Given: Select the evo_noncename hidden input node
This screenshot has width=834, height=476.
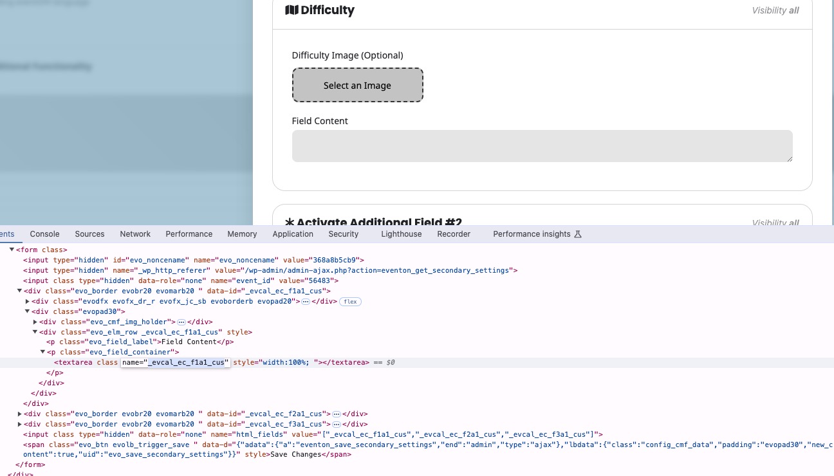Looking at the screenshot, I should point(194,260).
